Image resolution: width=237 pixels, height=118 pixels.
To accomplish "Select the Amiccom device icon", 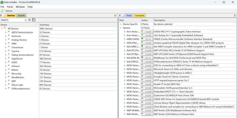I will pos(9,36).
